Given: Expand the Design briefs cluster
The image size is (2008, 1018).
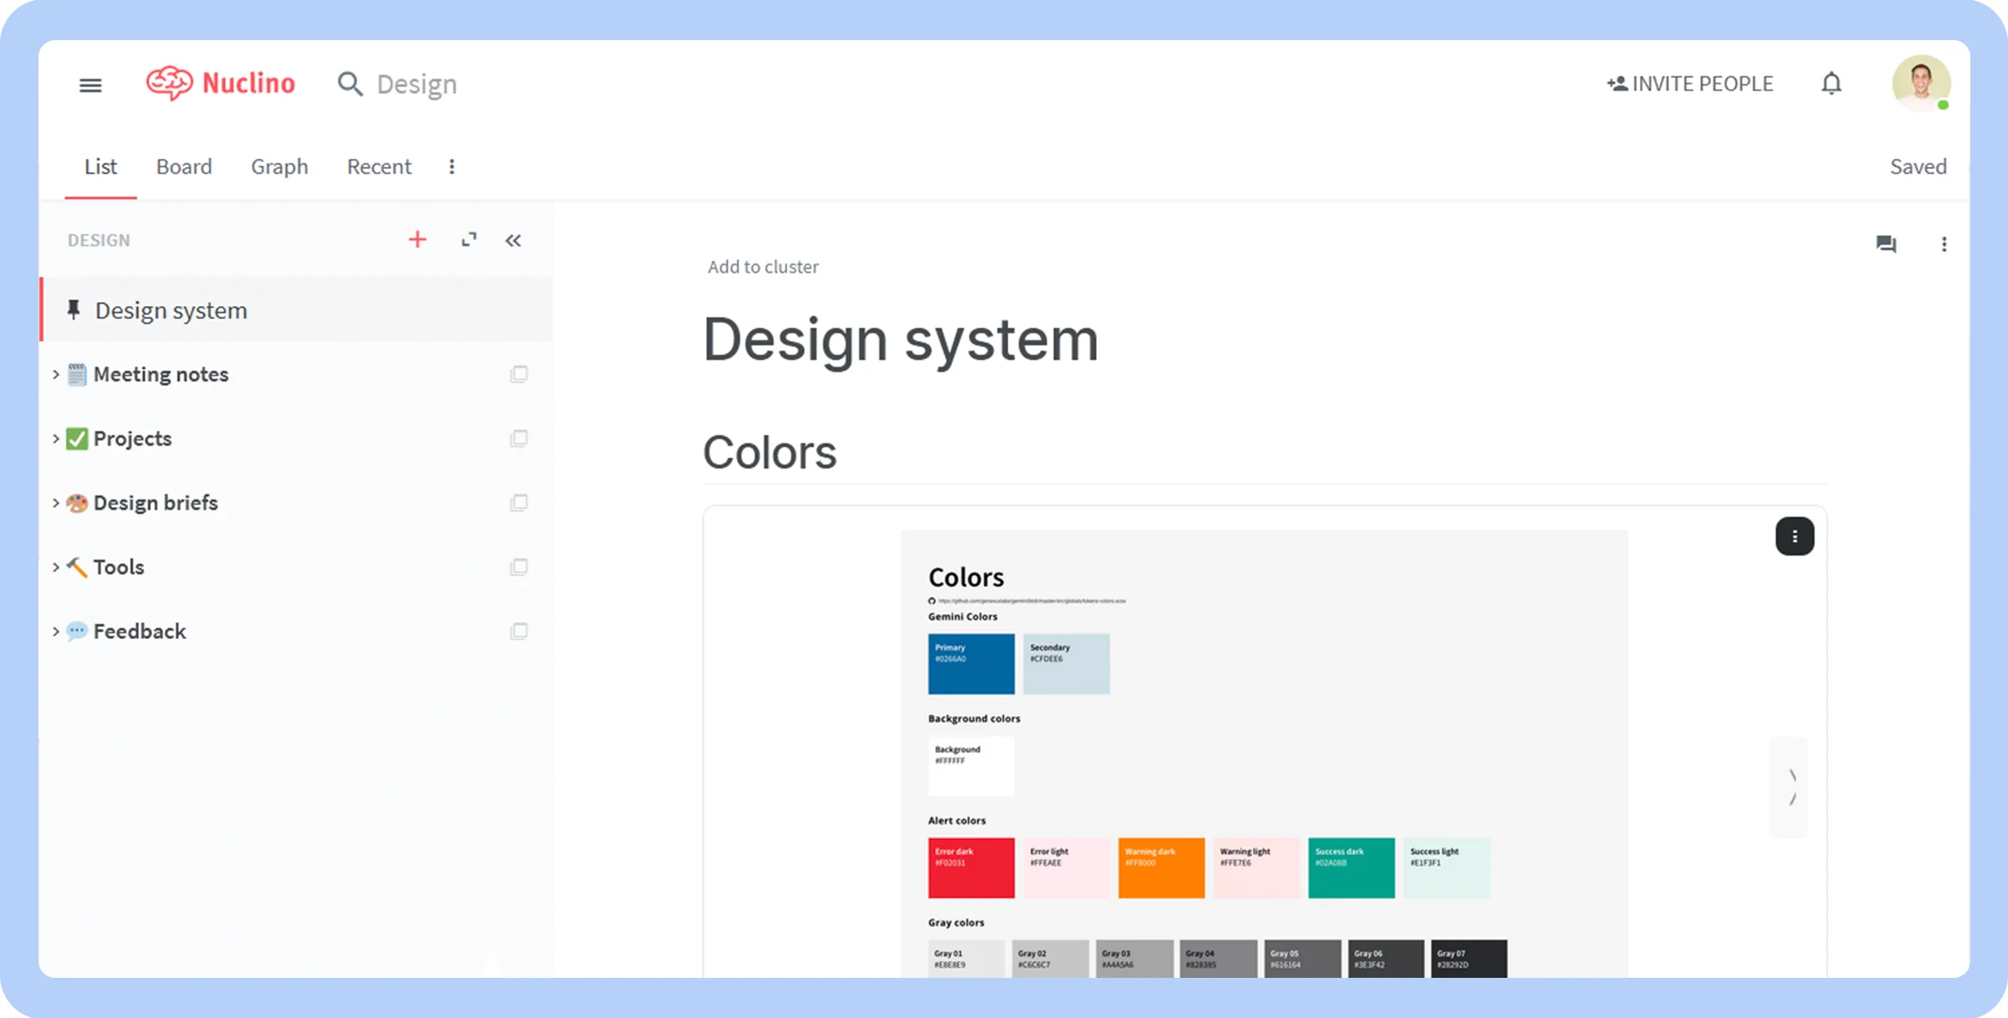Looking at the screenshot, I should 54,503.
